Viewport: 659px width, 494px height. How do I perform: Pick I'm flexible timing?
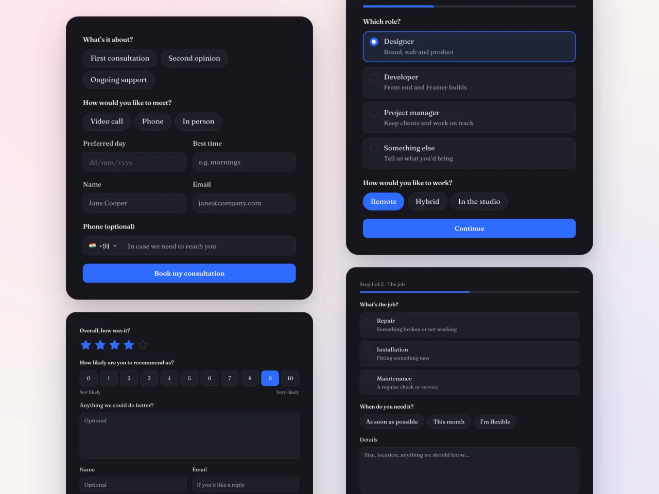tap(495, 422)
